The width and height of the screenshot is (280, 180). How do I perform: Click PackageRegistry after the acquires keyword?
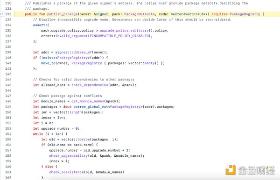245,14
